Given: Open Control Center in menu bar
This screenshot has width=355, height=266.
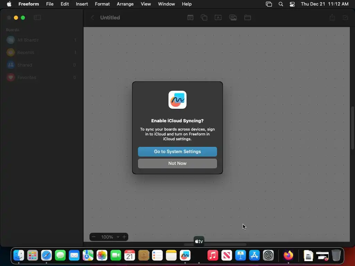Looking at the screenshot, I should tap(292, 4).
